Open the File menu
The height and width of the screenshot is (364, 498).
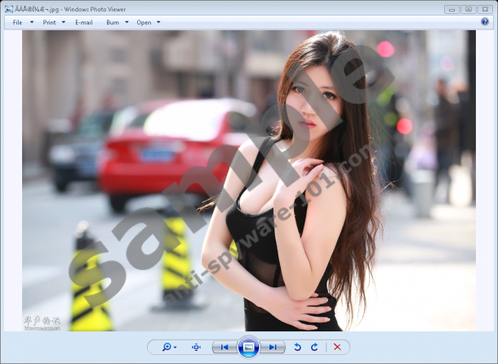tap(17, 22)
